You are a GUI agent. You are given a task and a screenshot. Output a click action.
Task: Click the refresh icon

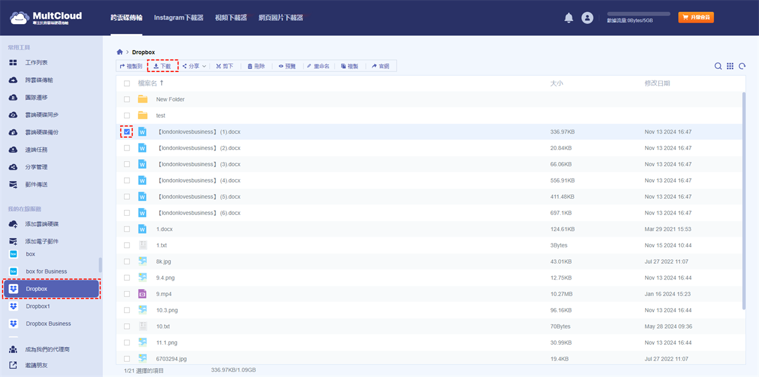pyautogui.click(x=742, y=66)
